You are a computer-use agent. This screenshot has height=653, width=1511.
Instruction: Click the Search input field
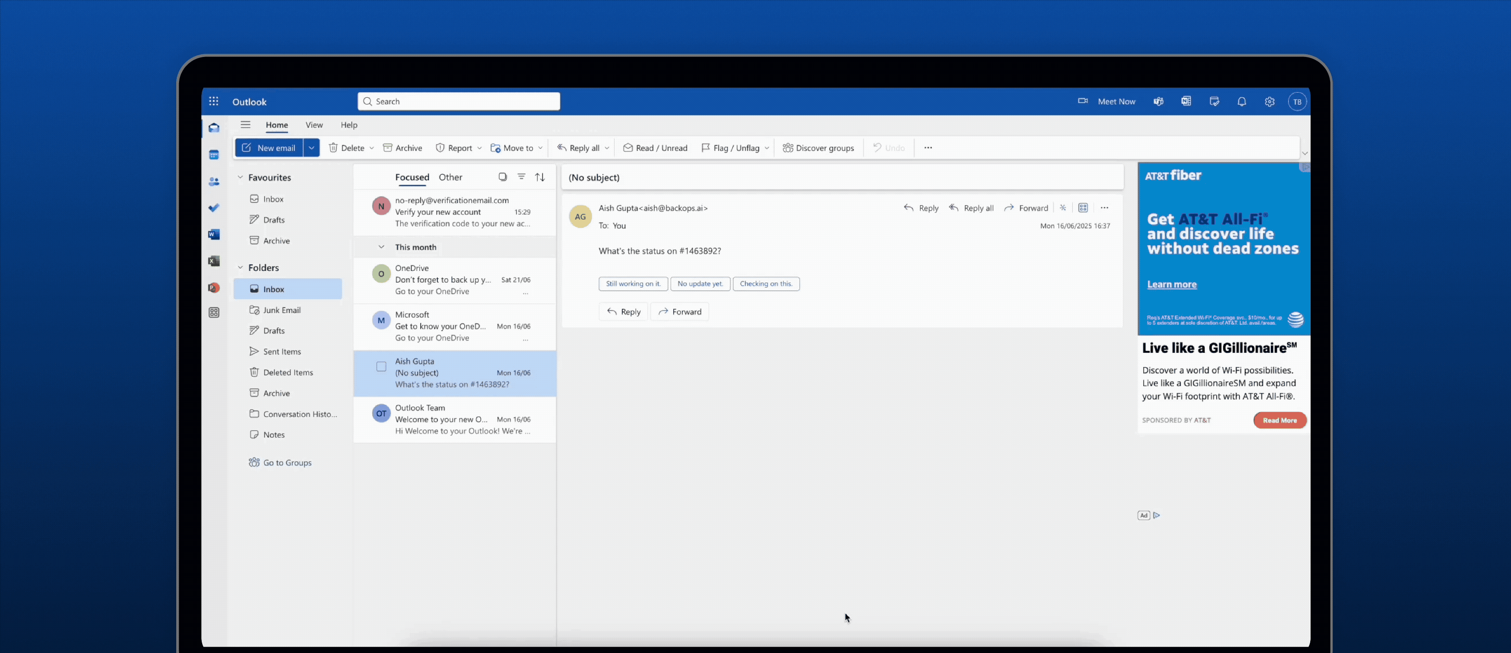point(459,101)
